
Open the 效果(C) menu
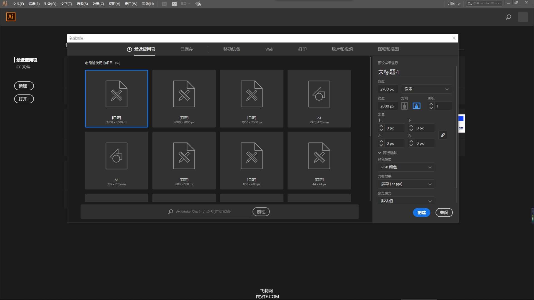[x=98, y=4]
